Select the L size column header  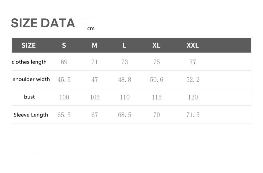point(124,46)
